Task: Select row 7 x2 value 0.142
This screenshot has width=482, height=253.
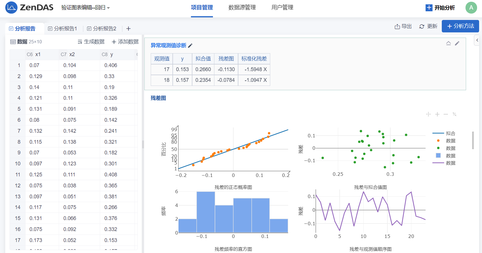Action: 80,131
